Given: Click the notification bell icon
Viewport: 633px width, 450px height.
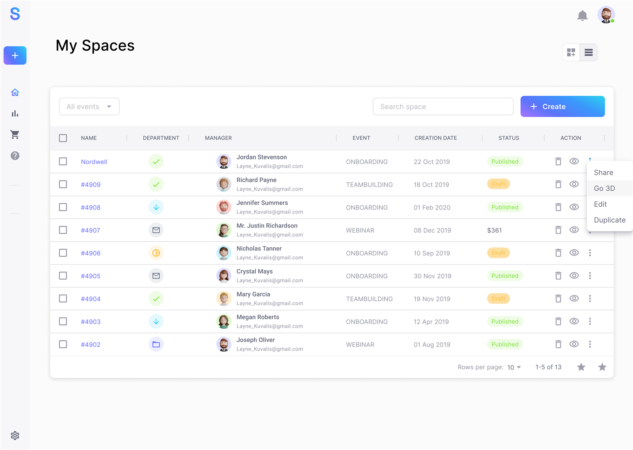Looking at the screenshot, I should point(582,15).
